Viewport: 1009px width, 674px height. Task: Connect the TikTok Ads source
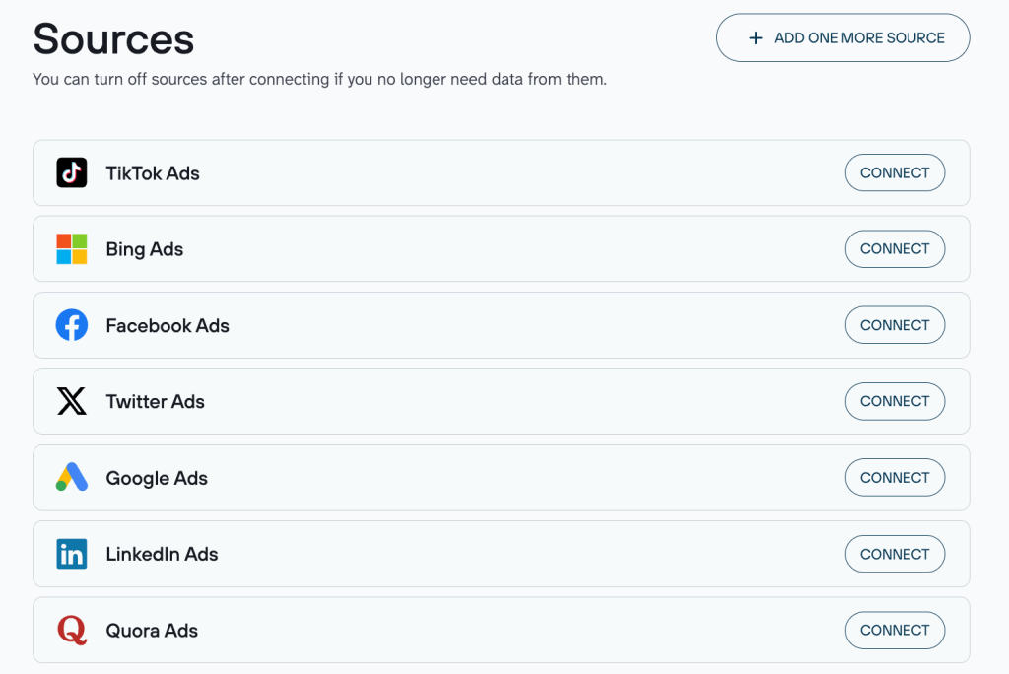894,172
